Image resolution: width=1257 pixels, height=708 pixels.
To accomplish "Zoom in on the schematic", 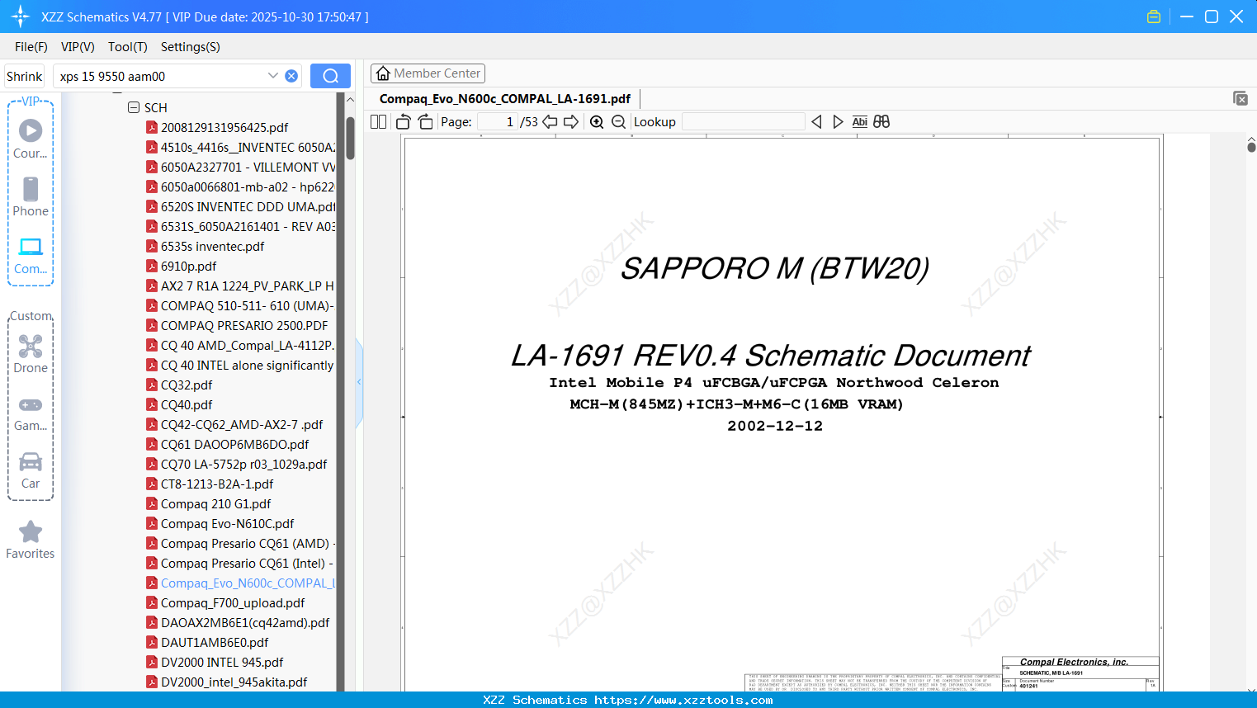I will [597, 121].
